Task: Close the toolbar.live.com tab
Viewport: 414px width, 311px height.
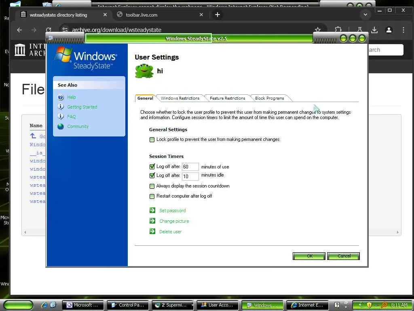Action: coord(201,15)
